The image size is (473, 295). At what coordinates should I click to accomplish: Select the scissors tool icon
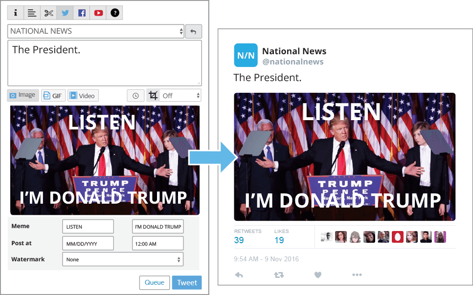point(48,13)
